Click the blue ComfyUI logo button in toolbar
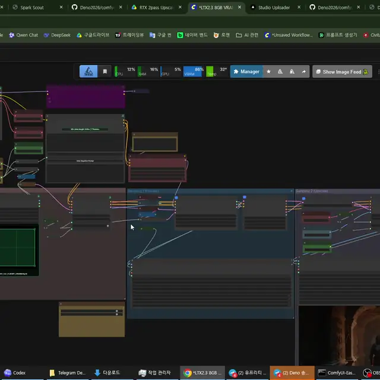The height and width of the screenshot is (380, 380). click(88, 71)
